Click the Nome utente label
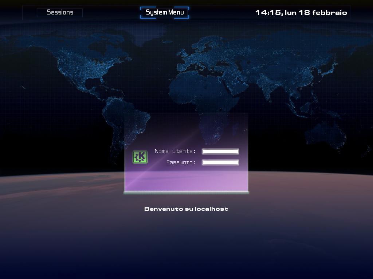 click(x=175, y=151)
